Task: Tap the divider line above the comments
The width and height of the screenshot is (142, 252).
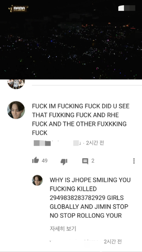Action: [87, 85]
